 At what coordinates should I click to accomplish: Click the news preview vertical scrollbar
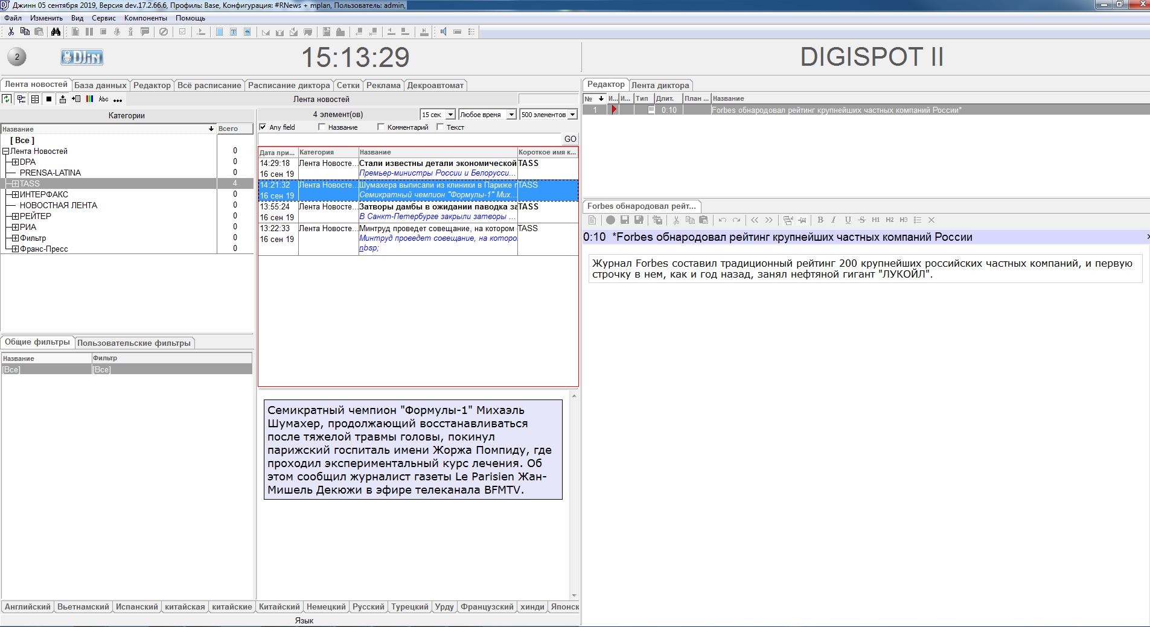[x=574, y=495]
